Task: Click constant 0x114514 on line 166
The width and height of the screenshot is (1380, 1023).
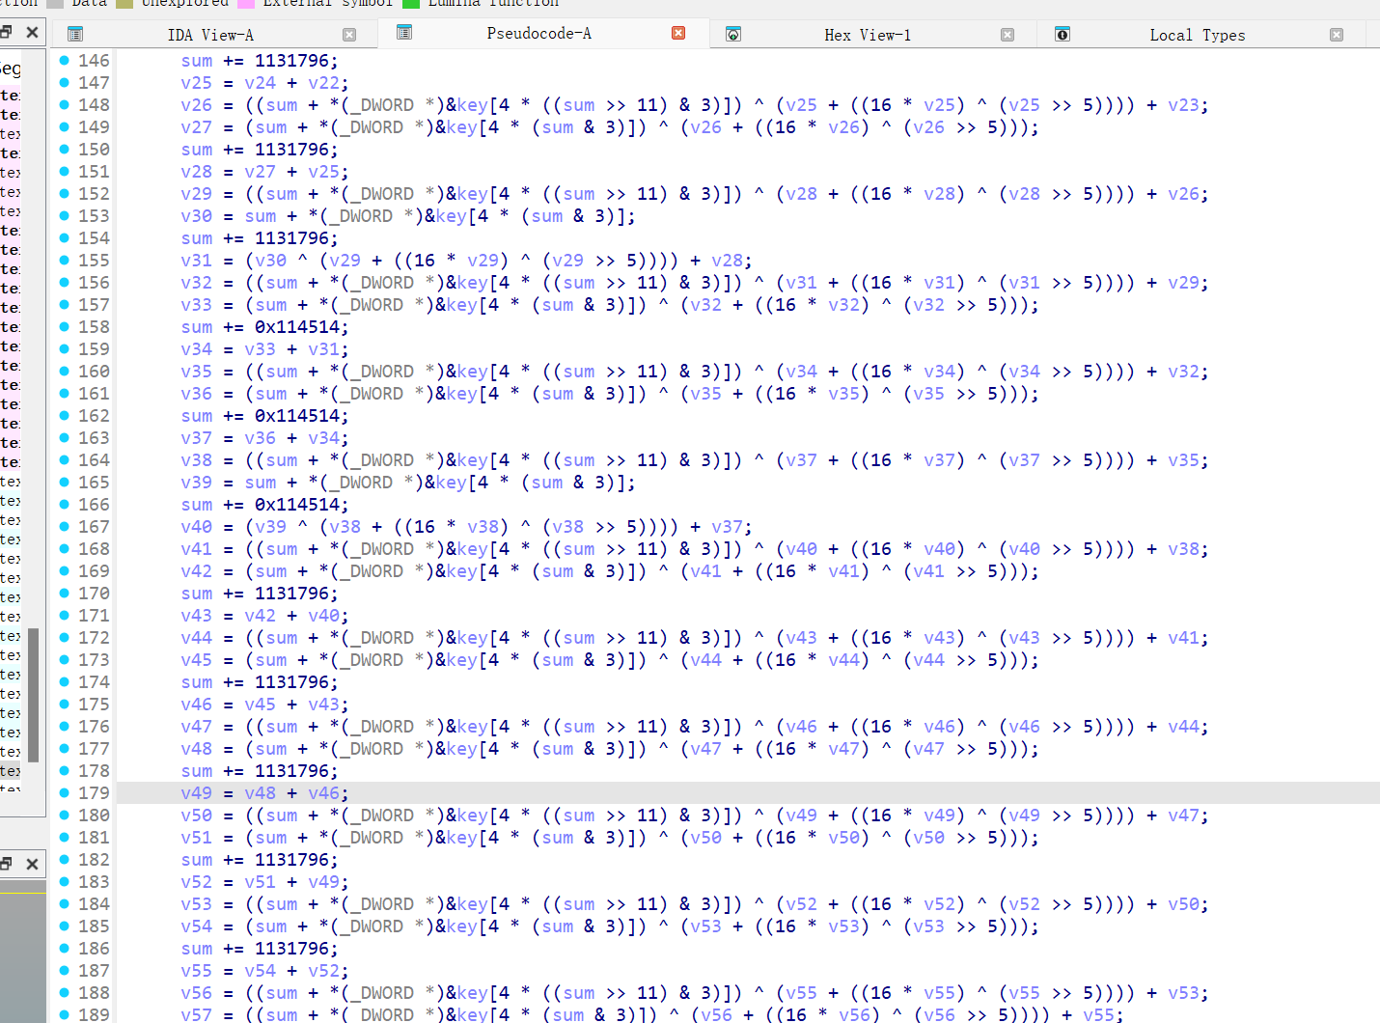Action: pyautogui.click(x=296, y=505)
